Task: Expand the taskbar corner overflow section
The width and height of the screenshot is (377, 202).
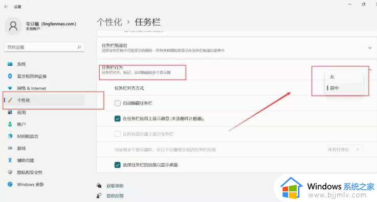Action: (370, 48)
